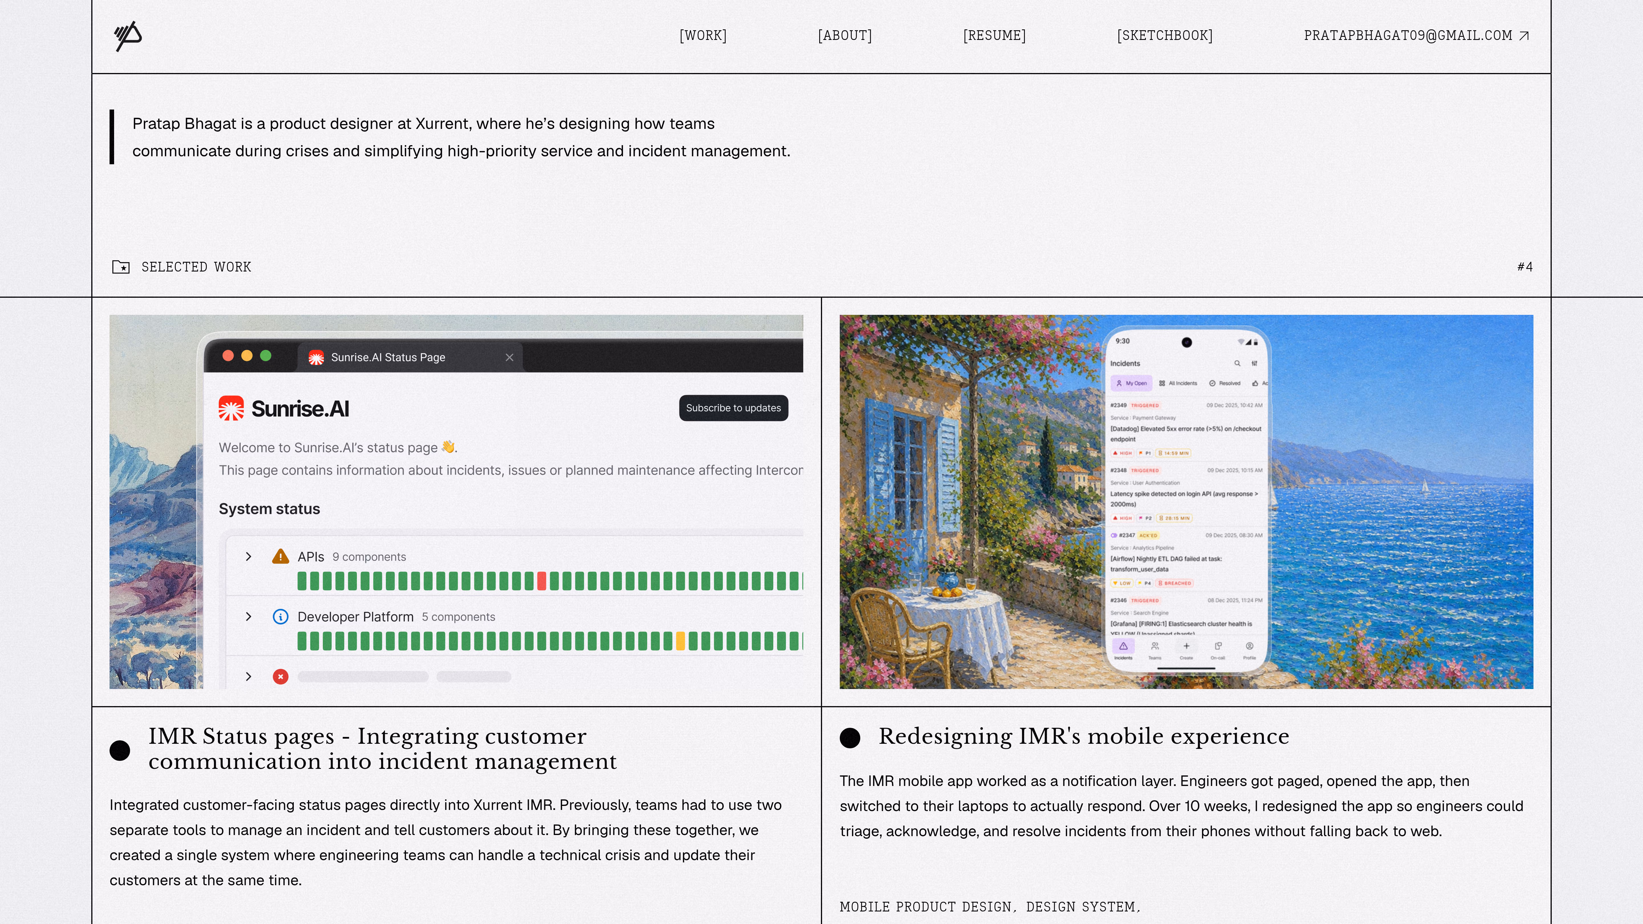Screen dimensions: 1643x924
Task: Click the DESIGN SYSTEM tag
Action: click(1082, 907)
